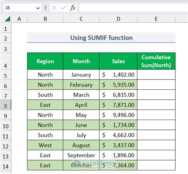Click the formula bar input area
The image size is (188, 174).
pos(134,8)
